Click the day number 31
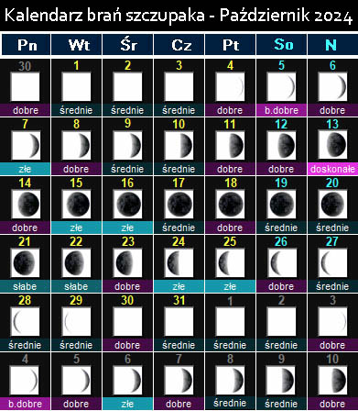This screenshot has height=411, width=358. coord(179,300)
